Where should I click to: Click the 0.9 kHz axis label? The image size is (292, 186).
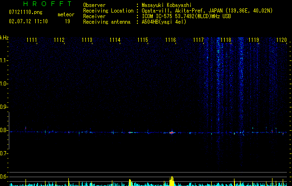[x=4, y=107]
